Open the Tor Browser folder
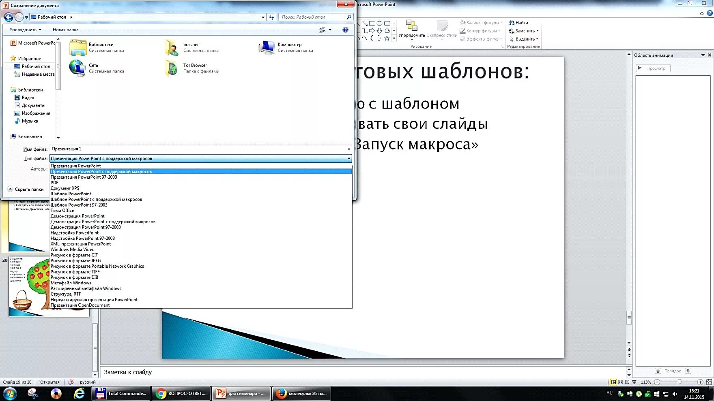714x401 pixels. coord(192,68)
